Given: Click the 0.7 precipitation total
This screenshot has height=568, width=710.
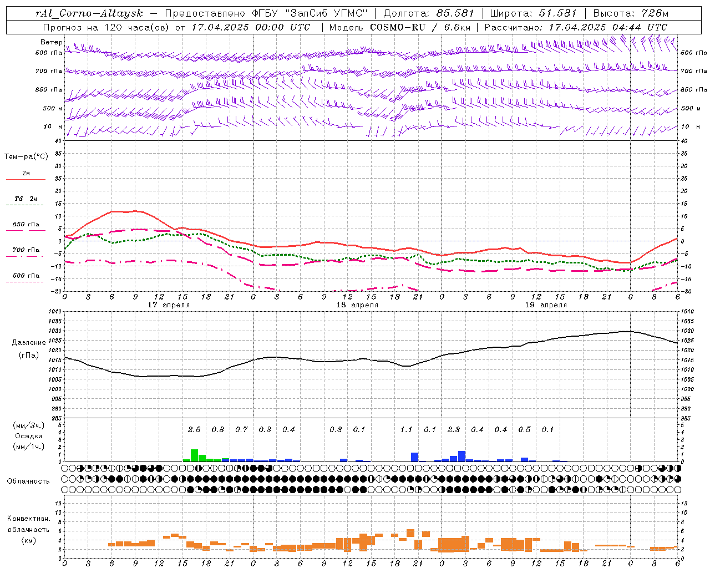Looking at the screenshot, I should coord(241,429).
